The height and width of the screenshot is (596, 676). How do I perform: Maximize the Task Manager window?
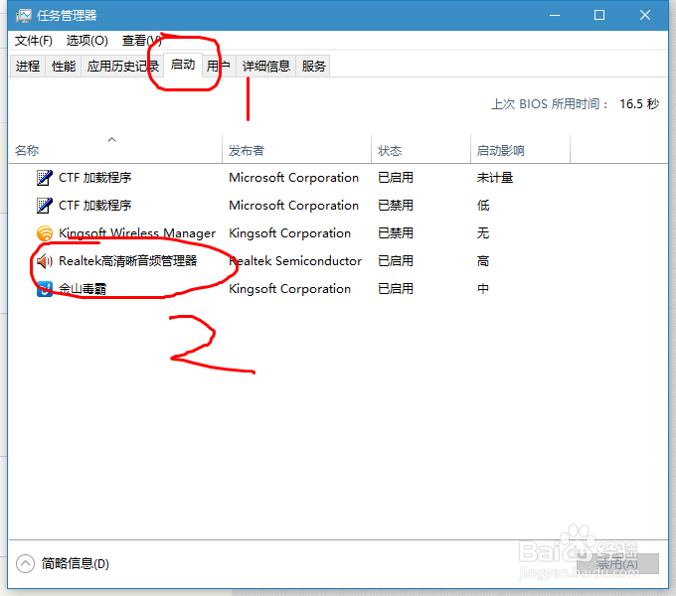click(x=599, y=16)
